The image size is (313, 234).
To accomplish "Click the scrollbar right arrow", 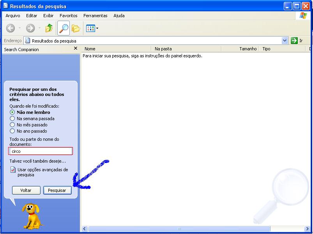I will (x=307, y=229).
